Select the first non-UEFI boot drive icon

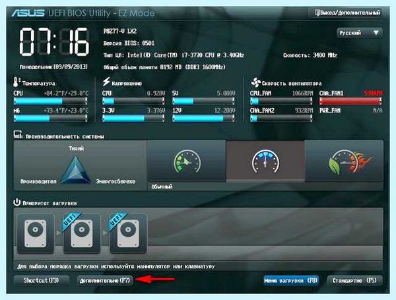[x=36, y=233]
